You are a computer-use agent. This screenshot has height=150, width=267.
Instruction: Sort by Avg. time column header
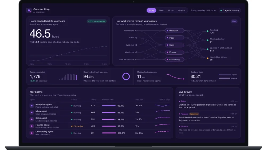139,100
